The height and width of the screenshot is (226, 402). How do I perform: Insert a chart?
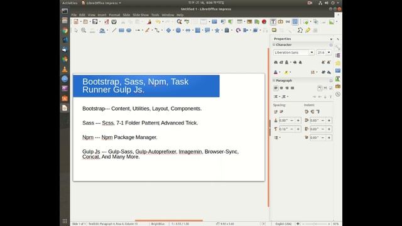[x=257, y=22]
